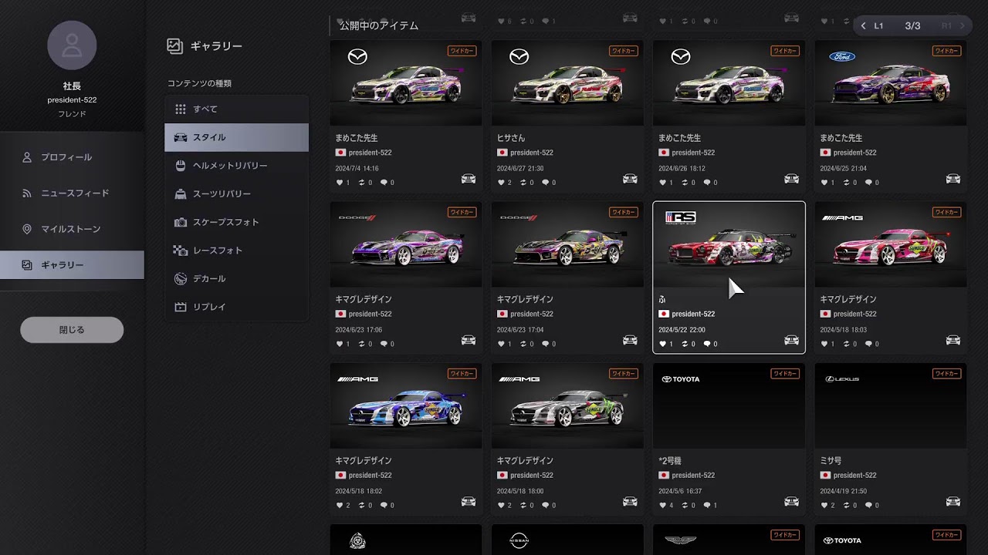Open the マイルストーン sidebar item
Screen dimensions: 988x555
point(72,229)
